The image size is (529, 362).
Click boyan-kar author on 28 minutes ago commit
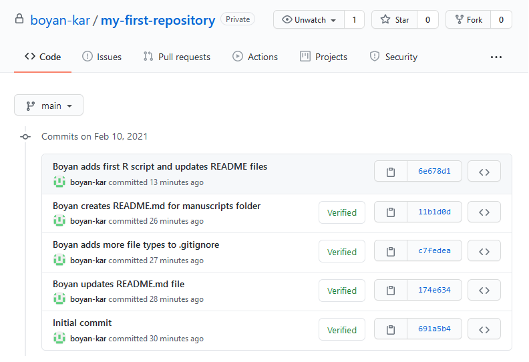point(88,299)
